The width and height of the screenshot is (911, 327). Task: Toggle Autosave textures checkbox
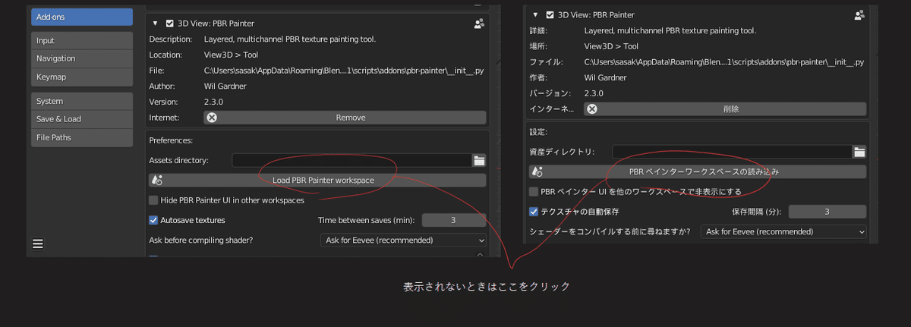[x=154, y=220]
